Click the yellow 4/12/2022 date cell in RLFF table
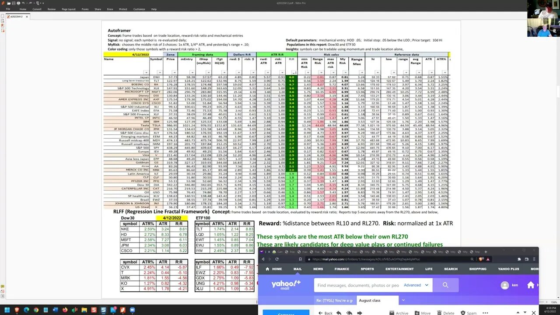Image resolution: width=560 pixels, height=315 pixels. [172, 218]
